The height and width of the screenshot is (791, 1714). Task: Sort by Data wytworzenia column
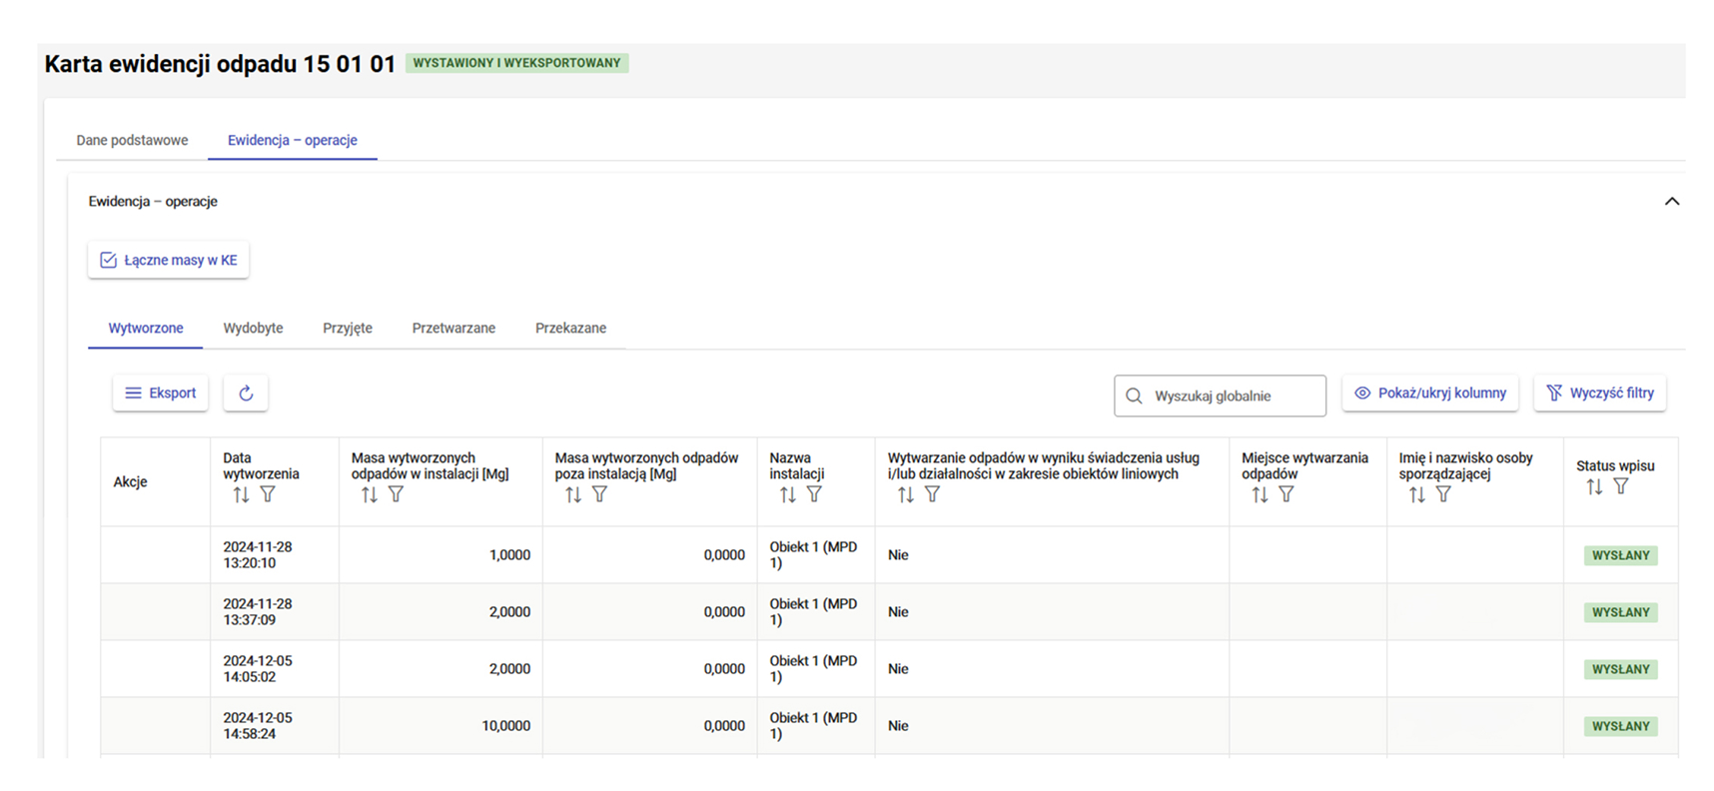[241, 494]
